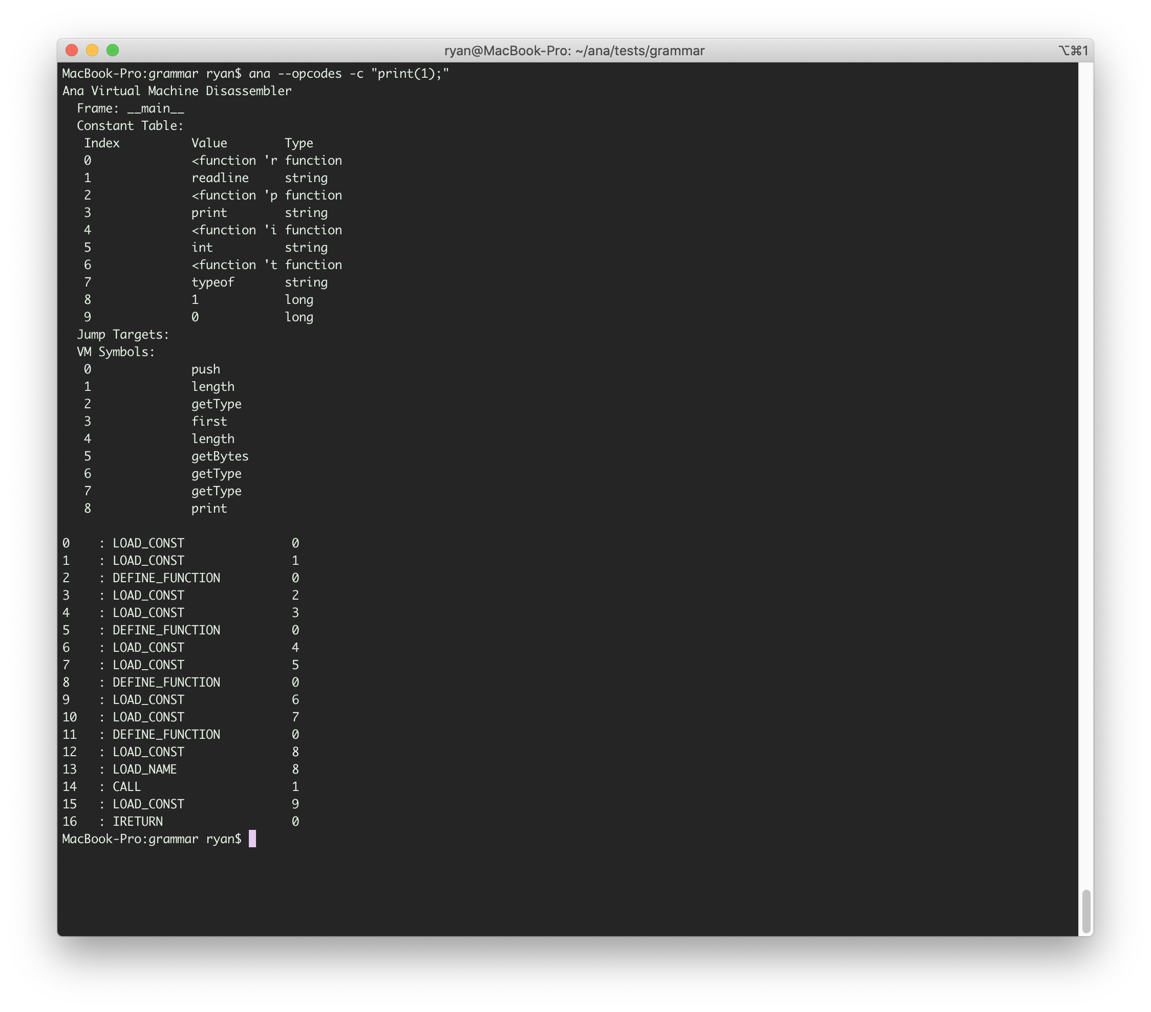The height and width of the screenshot is (1012, 1151).
Task: Click the string type of 'int'
Action: click(306, 248)
